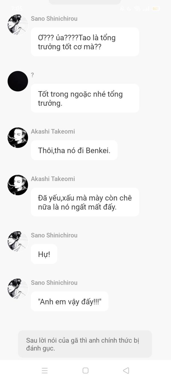171x381 pixels.
Task: Tap the Wi-Fi icon in status bar
Action: click(x=137, y=9)
